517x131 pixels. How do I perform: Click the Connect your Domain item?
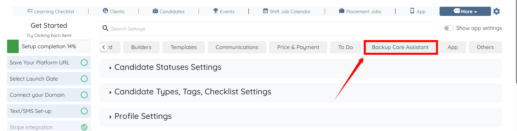click(37, 95)
